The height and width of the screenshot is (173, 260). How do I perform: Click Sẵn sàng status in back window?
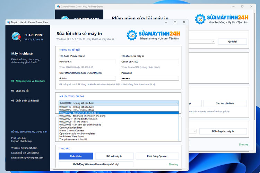click(x=244, y=145)
